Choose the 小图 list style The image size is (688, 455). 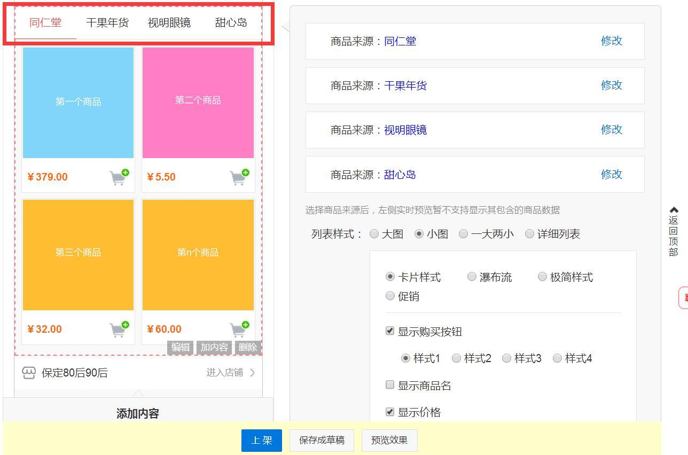tap(419, 233)
